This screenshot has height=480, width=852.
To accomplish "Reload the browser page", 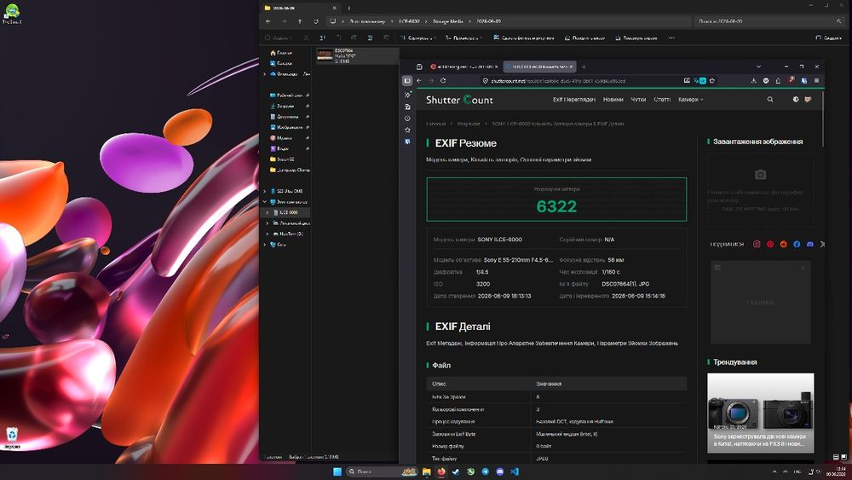I will point(443,80).
